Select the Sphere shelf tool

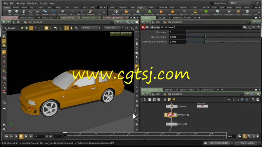[x=17, y=12]
